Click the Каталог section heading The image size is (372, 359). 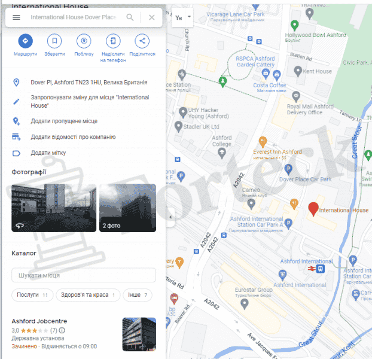point(24,253)
